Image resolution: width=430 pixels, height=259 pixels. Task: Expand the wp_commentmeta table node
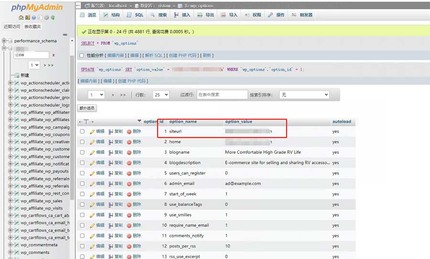[x=11, y=245]
